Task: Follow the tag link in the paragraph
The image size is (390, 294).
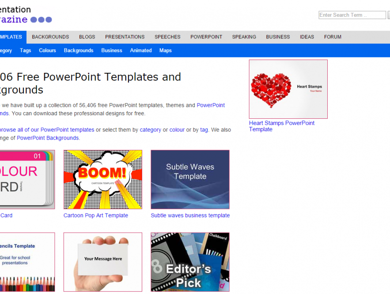Action: 204,130
